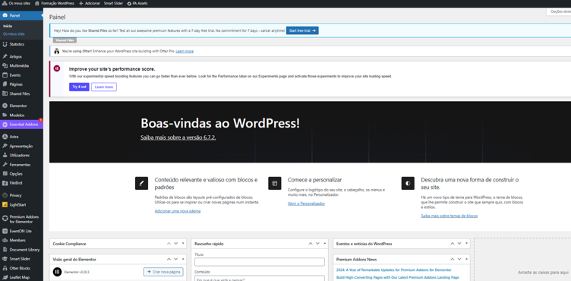Move Premium Addons News widget down arrow
571x281 pixels.
point(459,259)
